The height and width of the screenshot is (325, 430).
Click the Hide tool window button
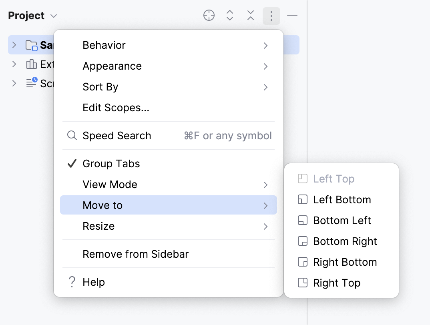click(292, 15)
